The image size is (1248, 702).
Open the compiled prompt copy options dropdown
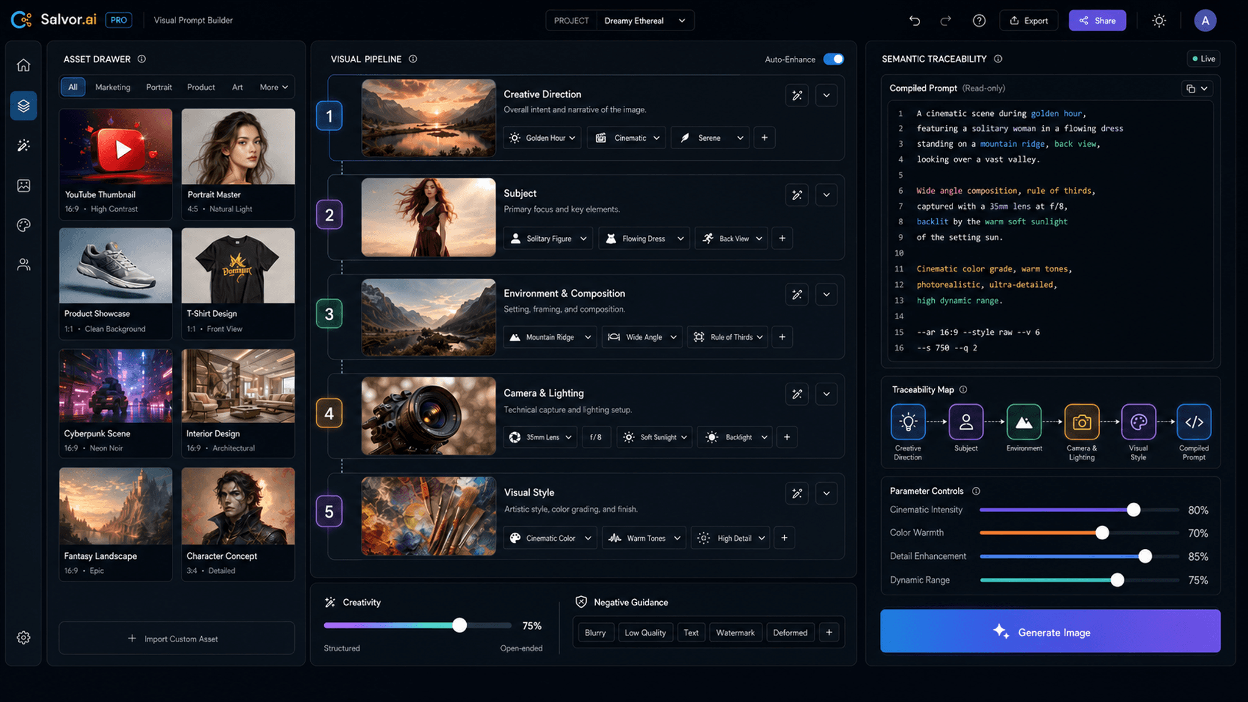(x=1197, y=88)
